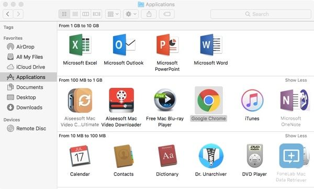Click the Tags sidebar heading
This screenshot has height=189, width=314.
(x=8, y=27)
